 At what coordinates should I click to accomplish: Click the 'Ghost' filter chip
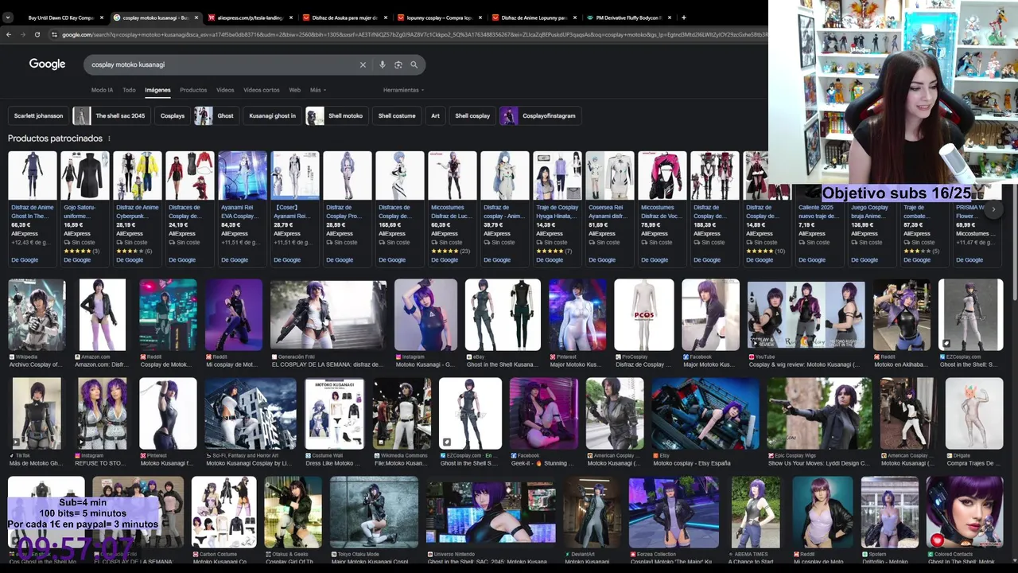click(216, 115)
